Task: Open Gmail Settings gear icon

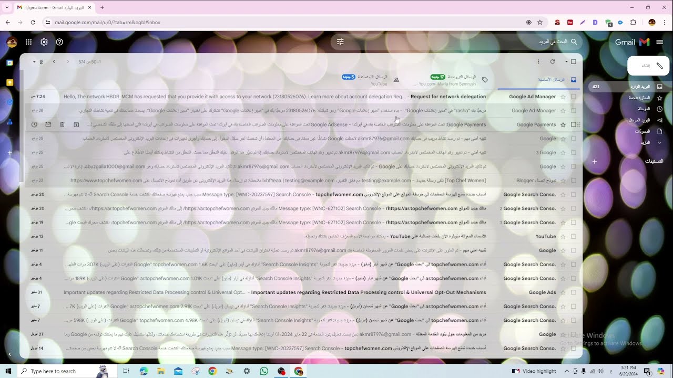Action: coord(44,42)
